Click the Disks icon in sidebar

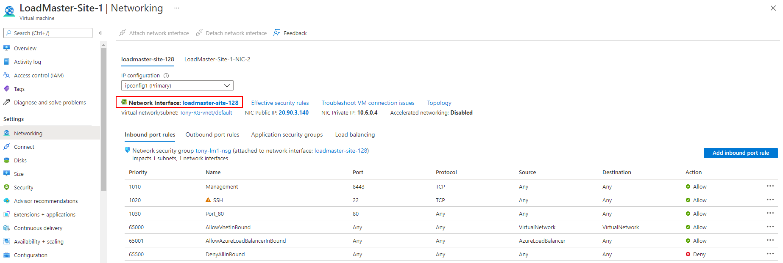click(x=7, y=160)
